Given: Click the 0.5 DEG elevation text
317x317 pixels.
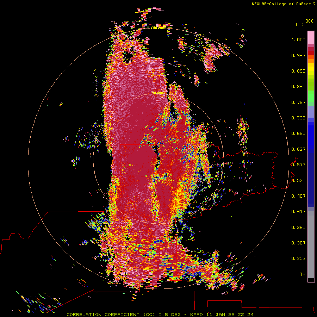Looking at the screenshot, I should (x=170, y=315).
